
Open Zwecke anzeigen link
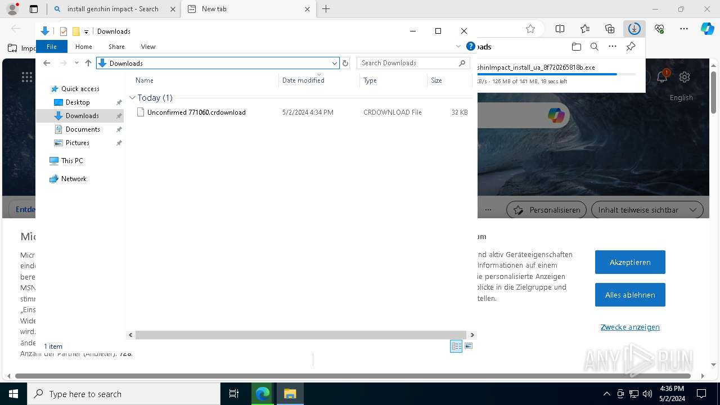[x=630, y=327]
